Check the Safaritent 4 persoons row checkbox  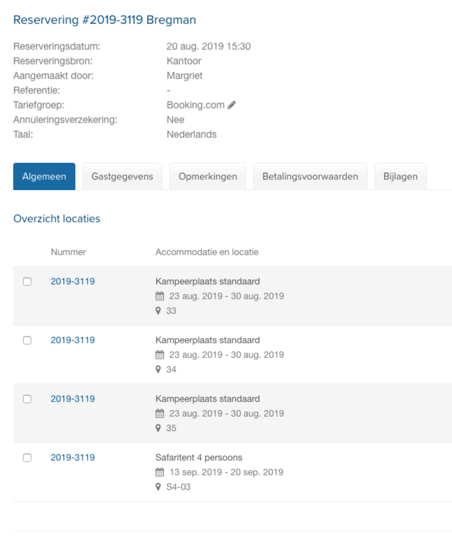tap(27, 458)
